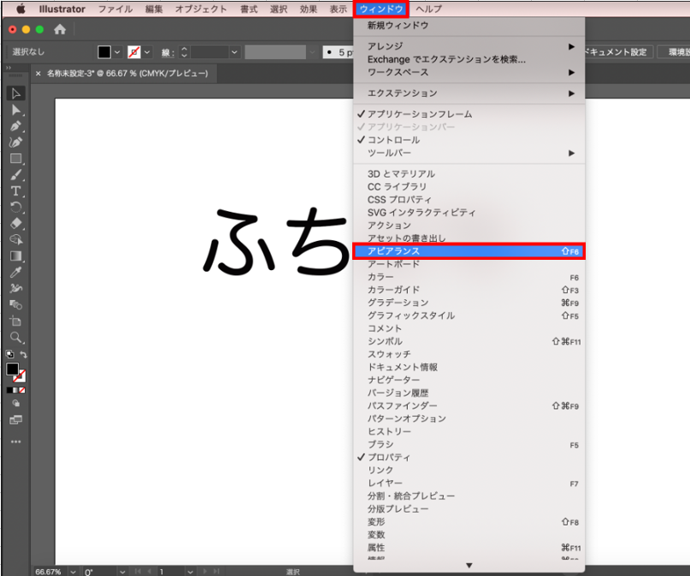Select the Direct Selection tool
Screen dimensions: 690x576
click(16, 110)
